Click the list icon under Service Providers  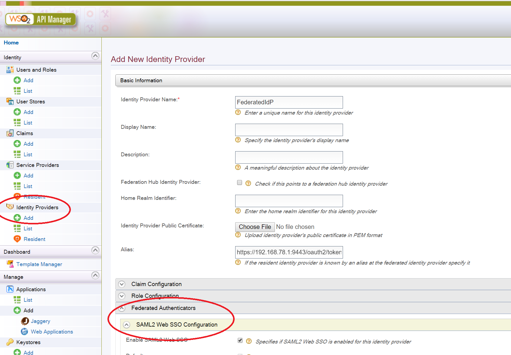pyautogui.click(x=17, y=186)
